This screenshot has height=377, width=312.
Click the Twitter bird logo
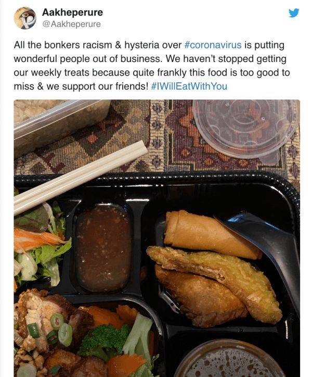click(x=294, y=13)
